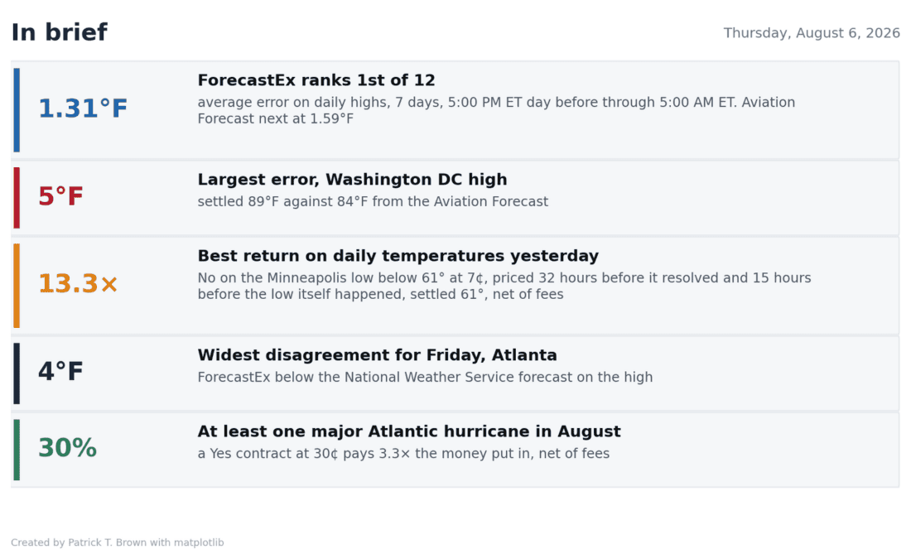Click the dark 4°F value
911x559 pixels.
(x=60, y=371)
